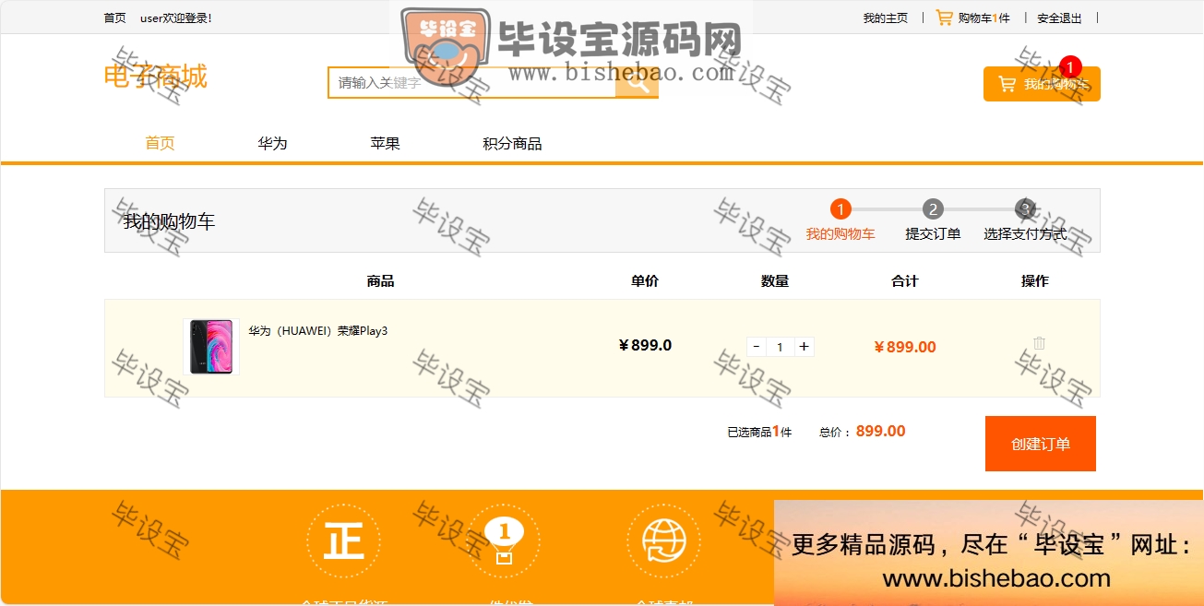This screenshot has width=1204, height=606.
Task: Click the 购物车1件 link in the top bar
Action: (983, 18)
